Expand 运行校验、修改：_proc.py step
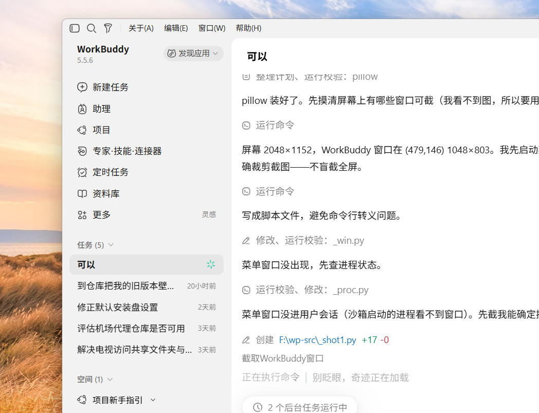Viewport: 539px width, 413px height. [306, 290]
